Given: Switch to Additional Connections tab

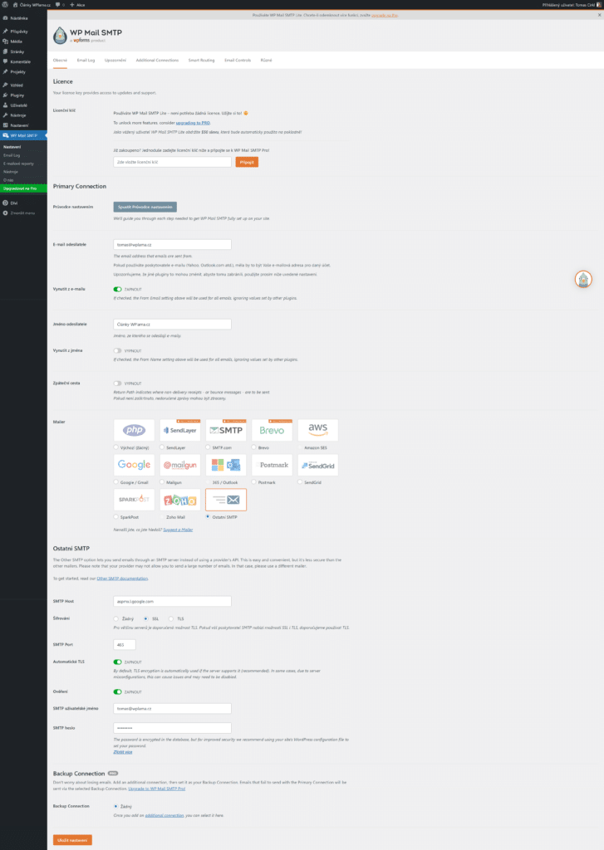Looking at the screenshot, I should [157, 60].
